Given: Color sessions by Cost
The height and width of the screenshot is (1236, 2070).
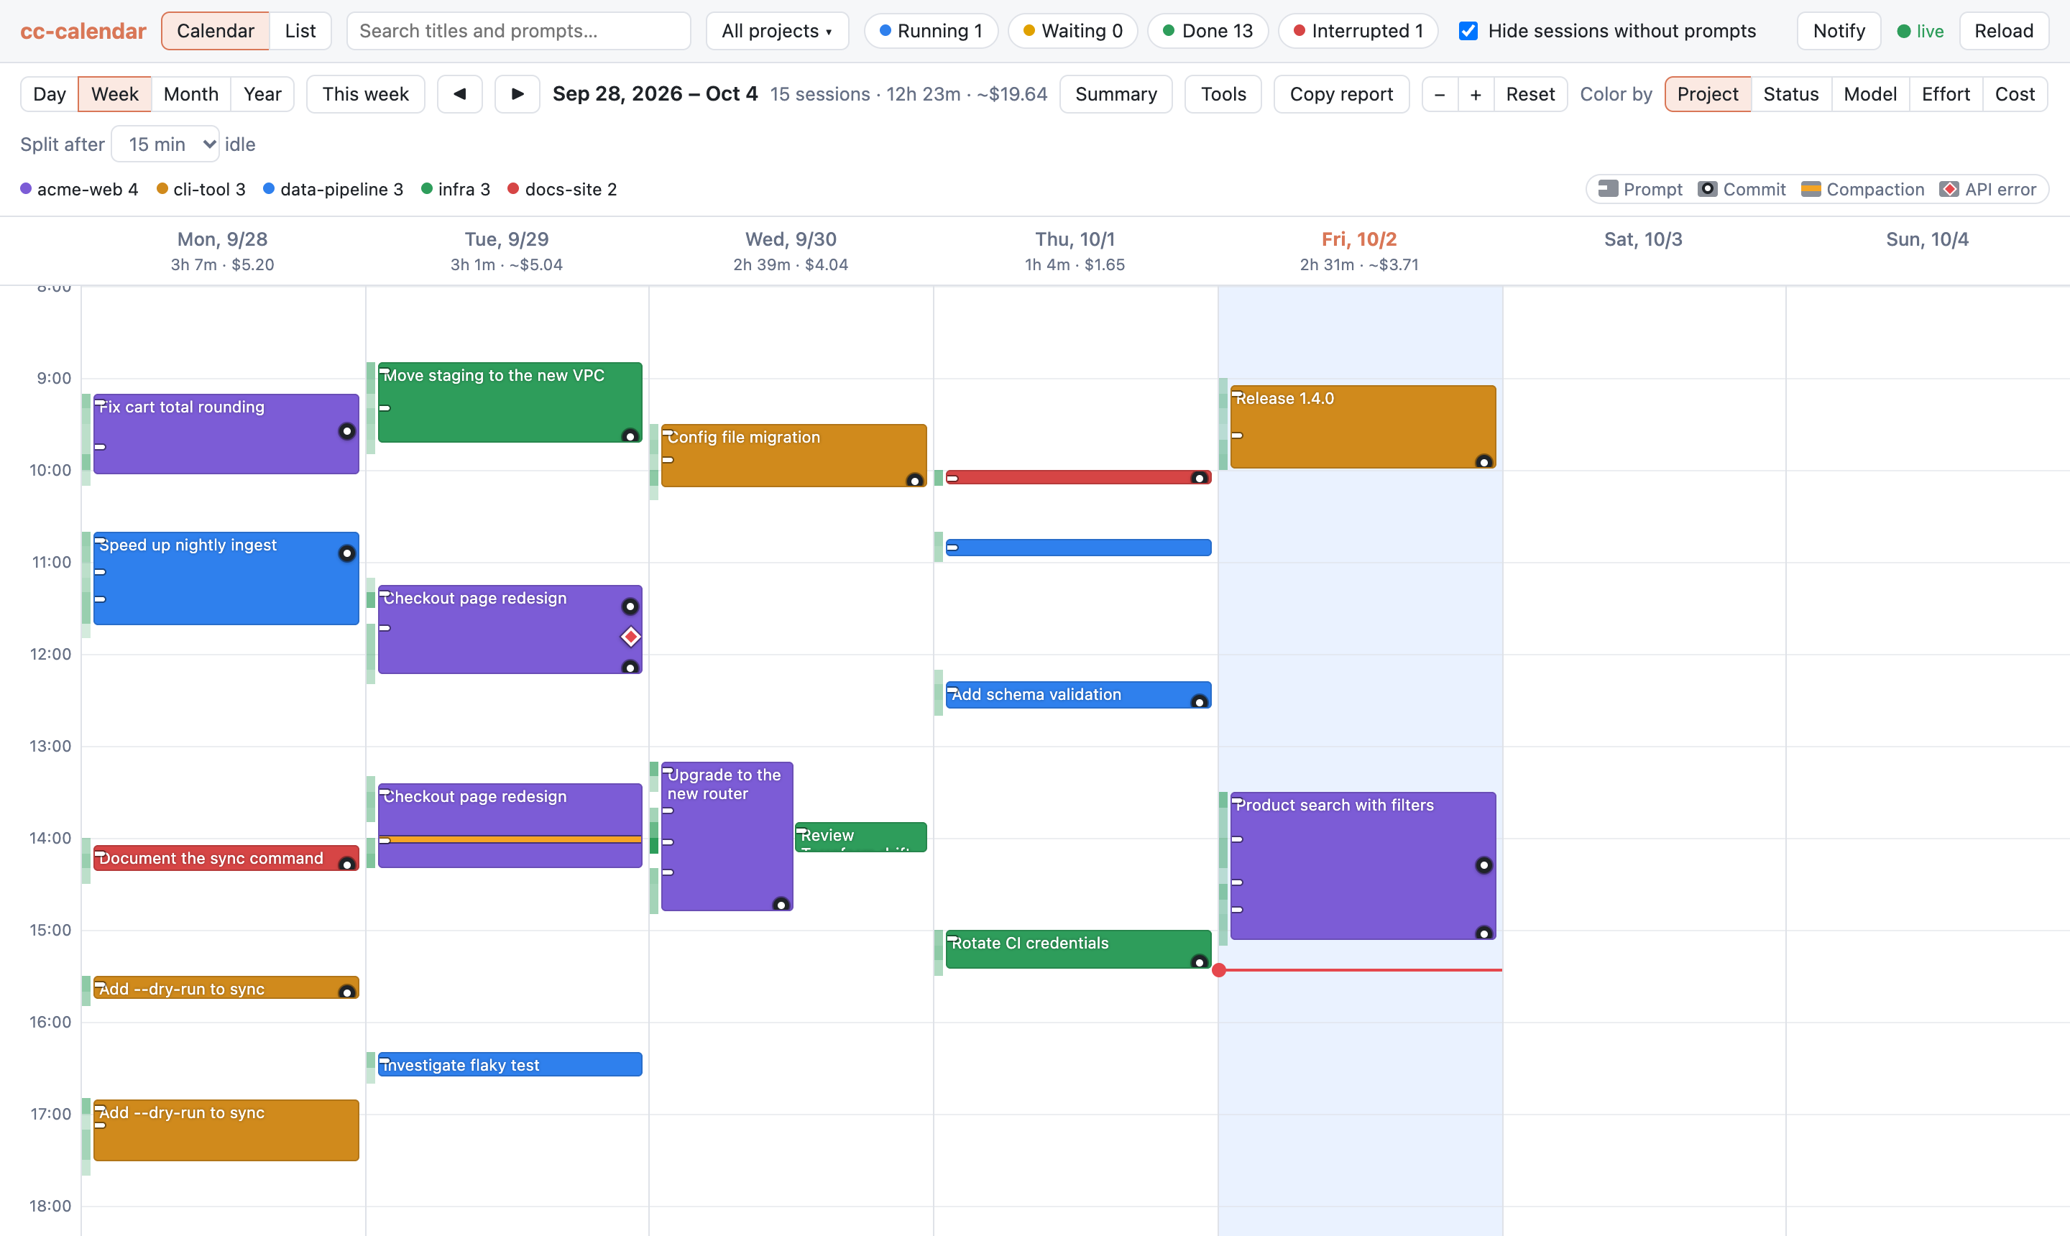Looking at the screenshot, I should pos(2014,94).
